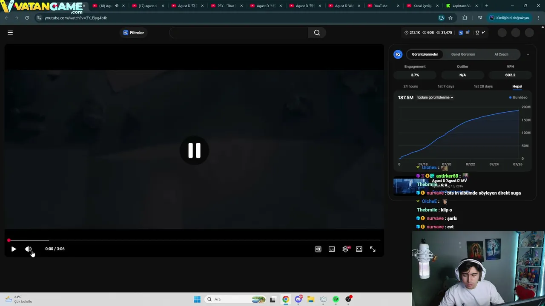Image resolution: width=545 pixels, height=306 pixels.
Task: Play the video with the play button
Action: tap(14, 249)
